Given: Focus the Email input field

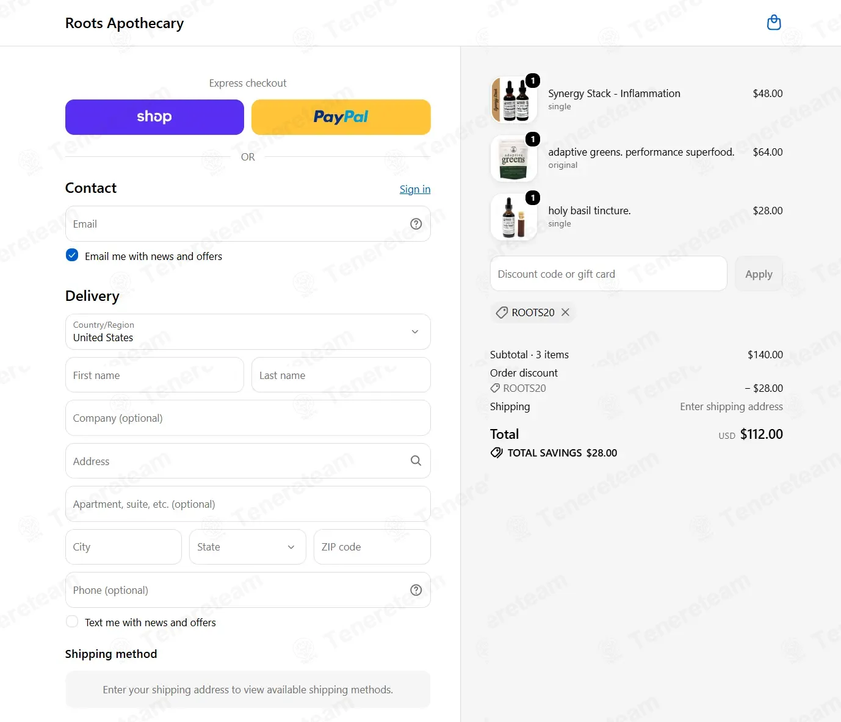Looking at the screenshot, I should (x=248, y=224).
